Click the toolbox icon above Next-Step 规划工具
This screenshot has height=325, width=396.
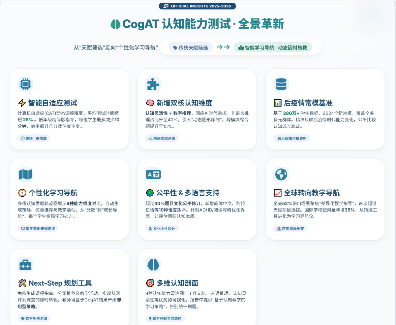coord(26,265)
